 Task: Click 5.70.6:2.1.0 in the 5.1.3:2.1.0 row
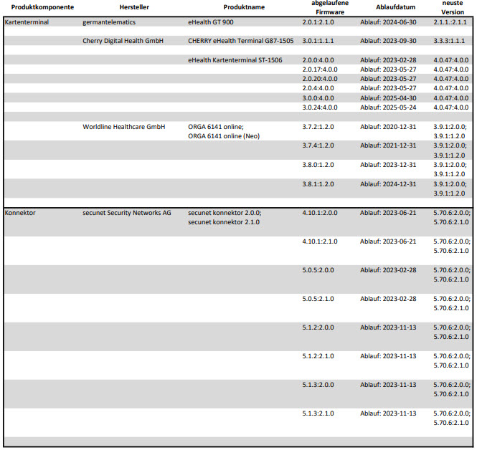point(451,423)
